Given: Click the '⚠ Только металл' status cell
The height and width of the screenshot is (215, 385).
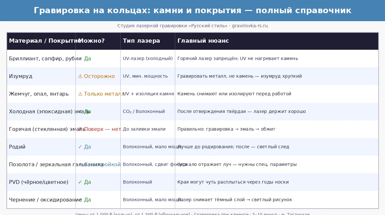Looking at the screenshot, I should 98,94.
